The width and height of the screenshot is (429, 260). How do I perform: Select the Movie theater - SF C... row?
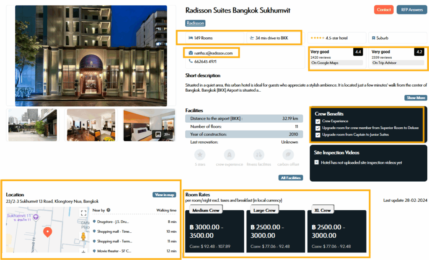point(134,251)
